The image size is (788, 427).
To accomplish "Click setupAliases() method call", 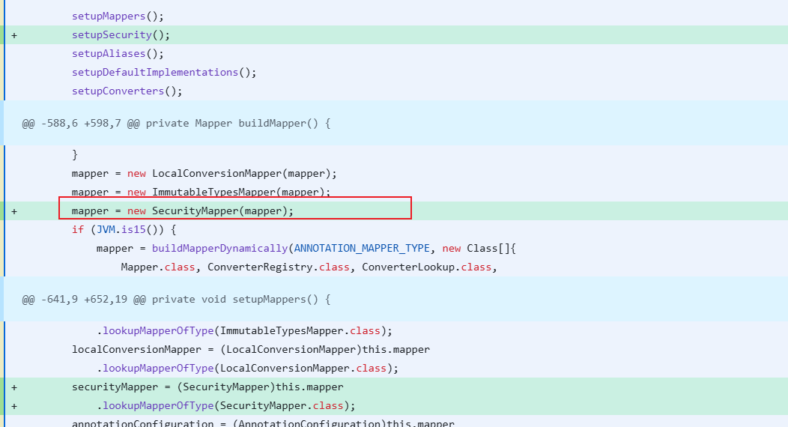I will (118, 54).
